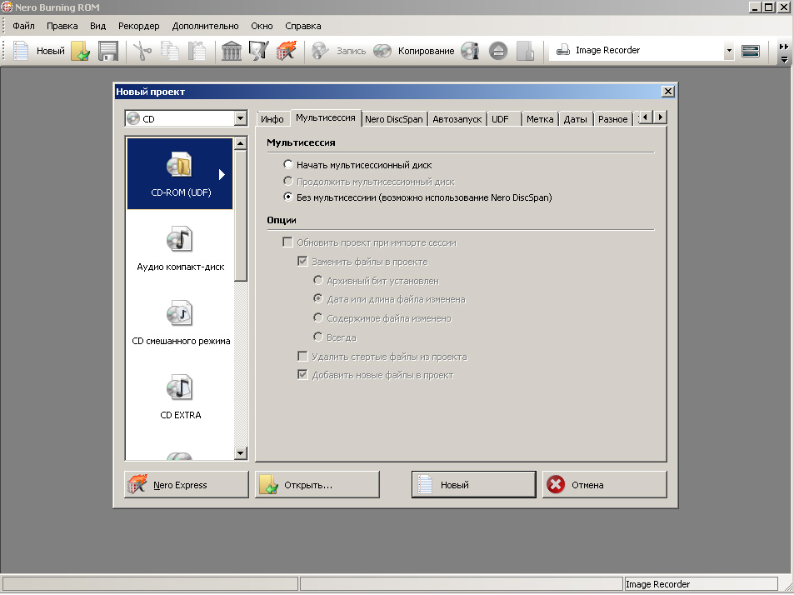Screen dimensions: 794x595
Task: Open the Правка menu
Action: [x=62, y=26]
